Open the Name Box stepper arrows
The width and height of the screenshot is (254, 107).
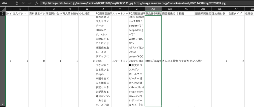pyautogui.click(x=17, y=3)
